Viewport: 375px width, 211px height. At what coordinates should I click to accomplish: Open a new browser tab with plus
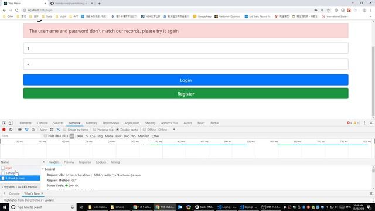99,4
